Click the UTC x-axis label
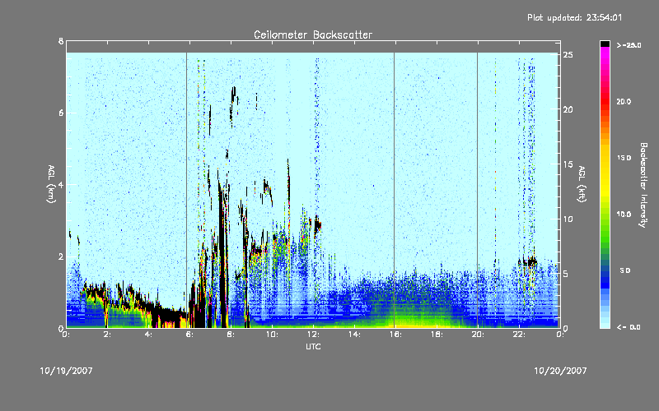 pyautogui.click(x=313, y=346)
